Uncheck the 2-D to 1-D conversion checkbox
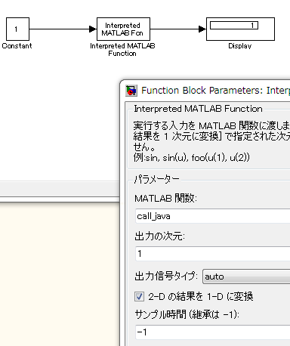The width and height of the screenshot is (290, 346). 139,296
